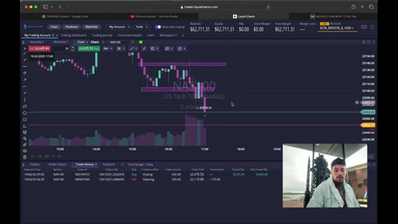Open the chart settings gear dropdown
Viewport: 398px width, 224px height.
(181, 49)
